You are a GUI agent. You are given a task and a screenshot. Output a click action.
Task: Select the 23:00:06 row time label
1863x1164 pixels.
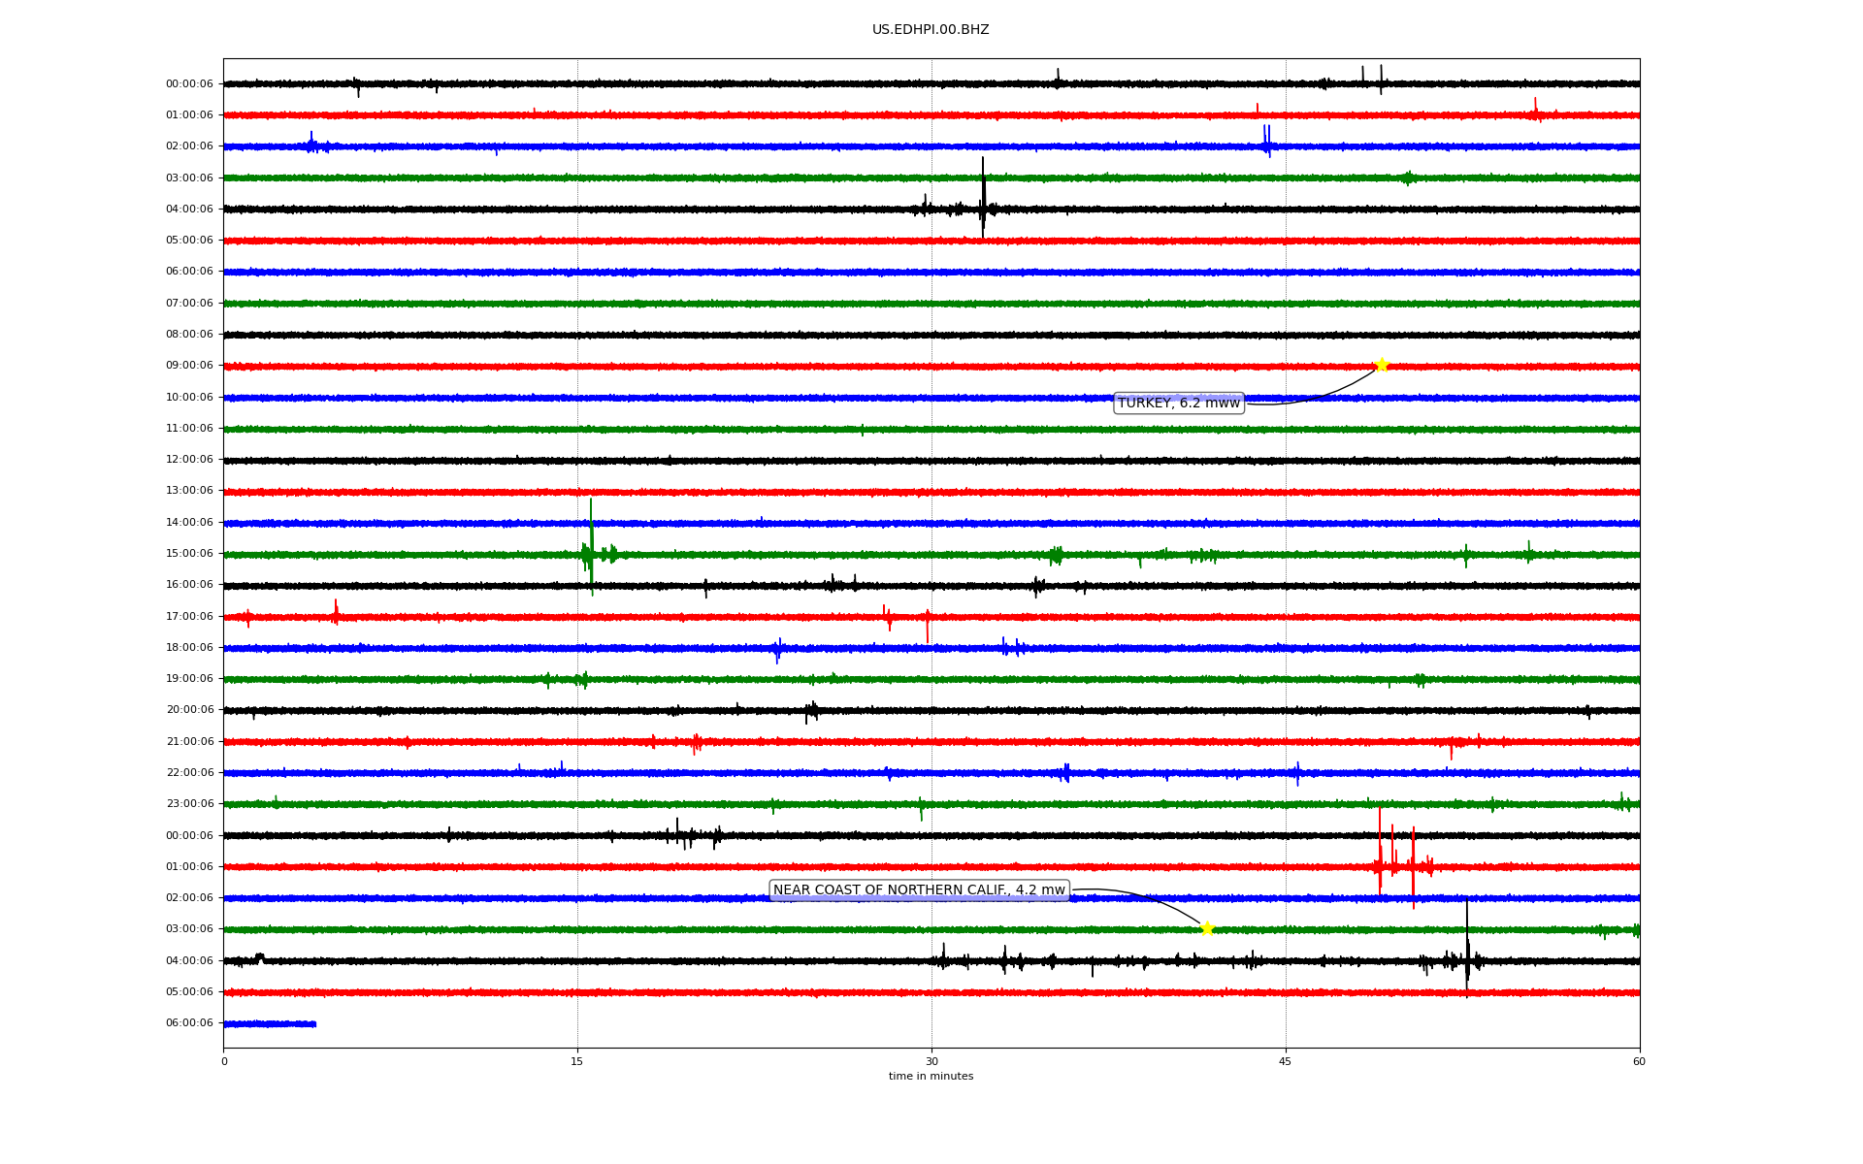[x=189, y=803]
